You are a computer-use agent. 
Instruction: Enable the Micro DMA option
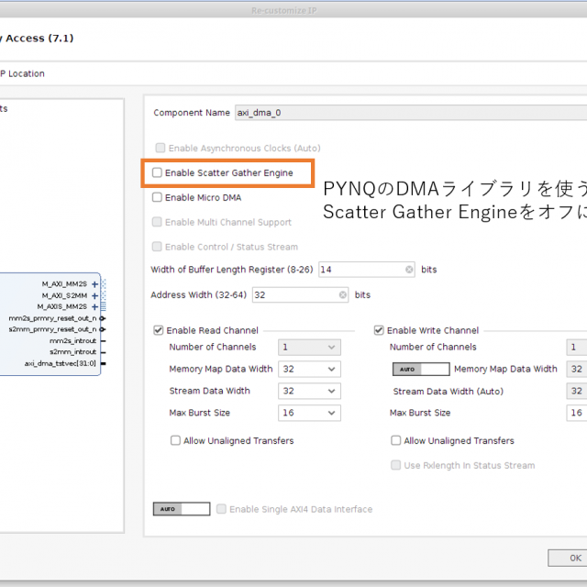pos(158,197)
